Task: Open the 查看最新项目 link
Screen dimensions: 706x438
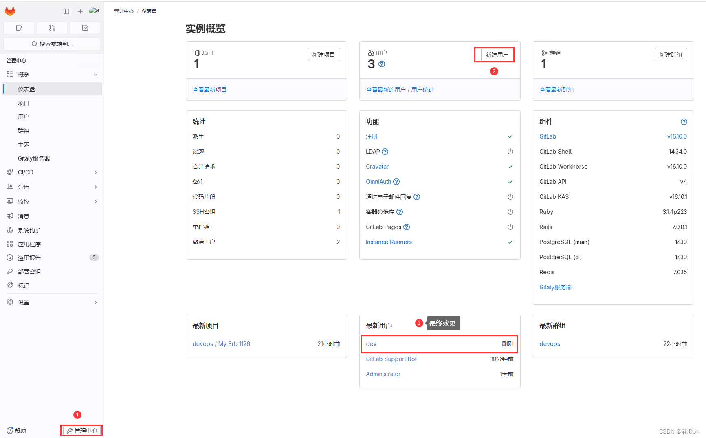Action: click(209, 90)
